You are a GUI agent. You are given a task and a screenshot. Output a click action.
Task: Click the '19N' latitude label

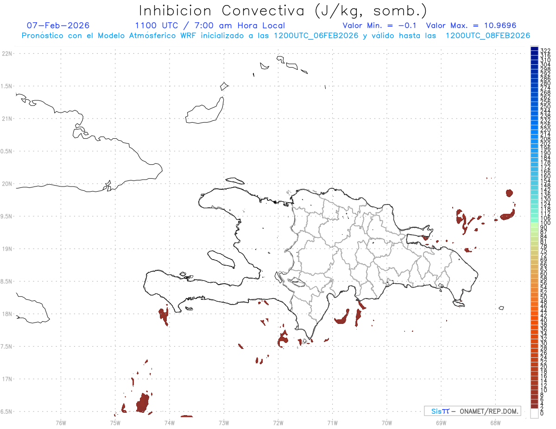(x=7, y=249)
